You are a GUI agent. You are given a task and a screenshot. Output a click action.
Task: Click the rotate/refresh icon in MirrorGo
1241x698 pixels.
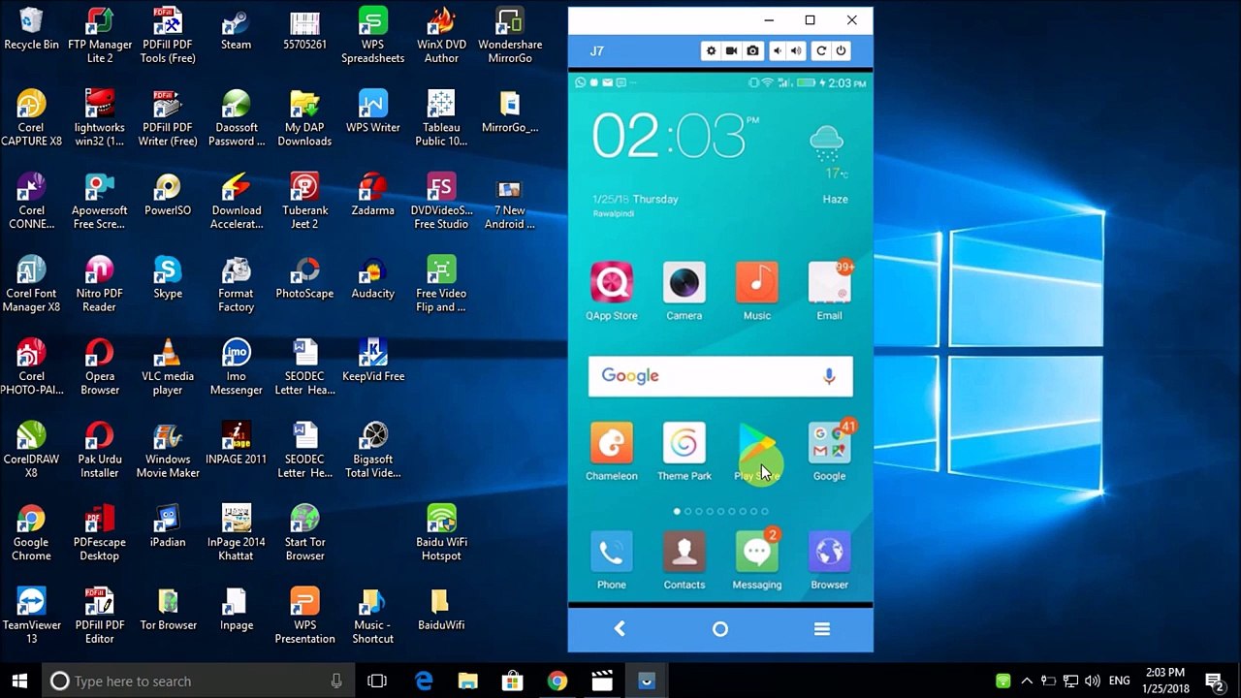[821, 50]
